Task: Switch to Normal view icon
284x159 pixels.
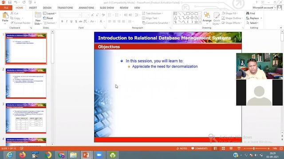Action: (215, 148)
